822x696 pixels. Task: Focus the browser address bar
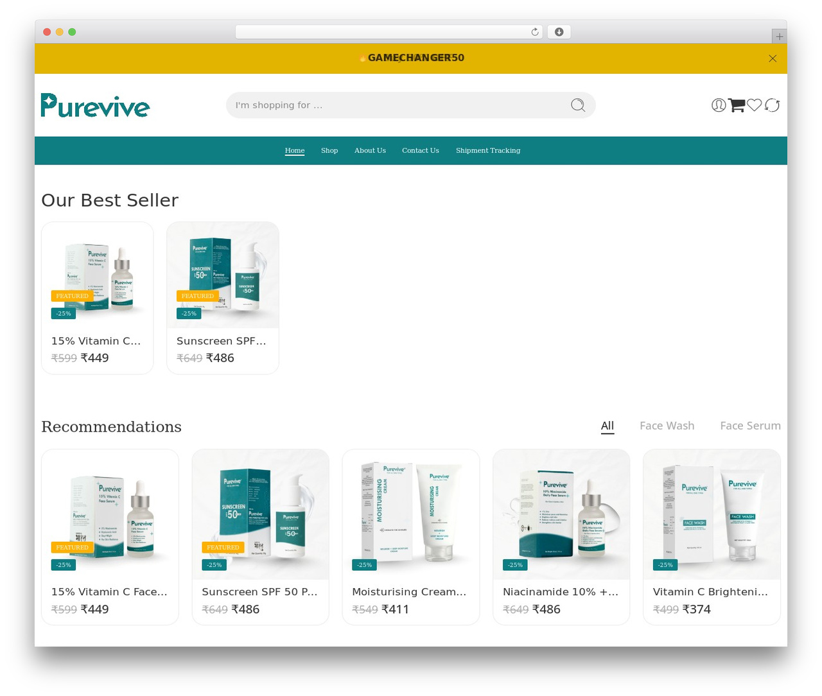[389, 32]
